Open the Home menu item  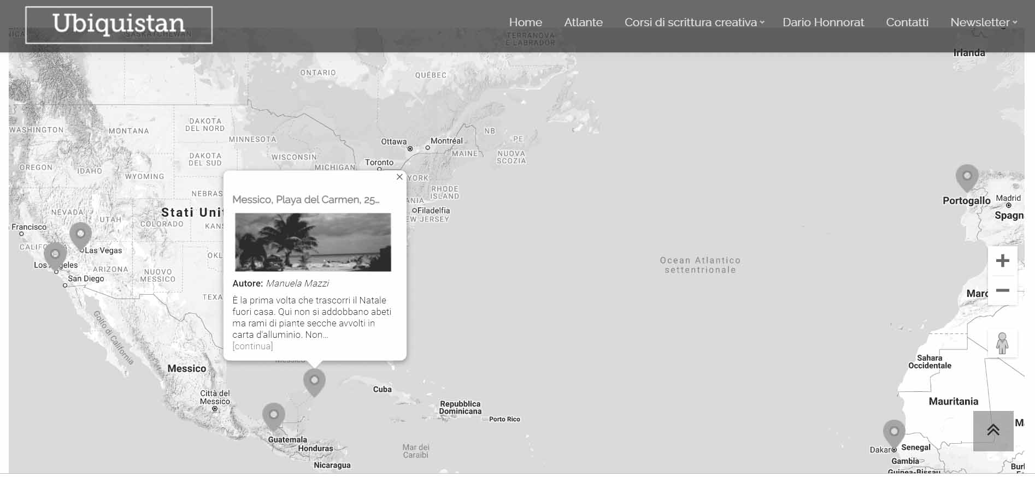[525, 22]
